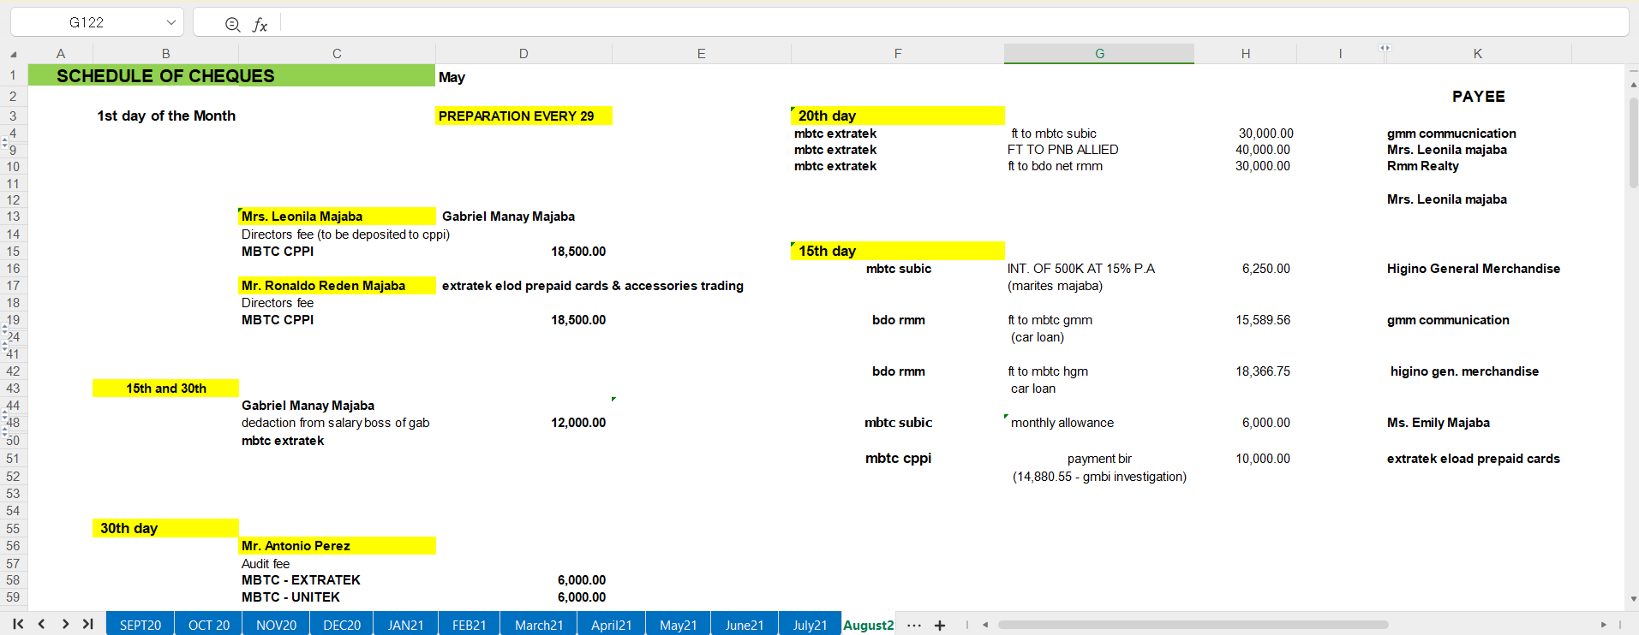The image size is (1639, 635).
Task: Click the Select All corner triangle
Action: point(13,54)
